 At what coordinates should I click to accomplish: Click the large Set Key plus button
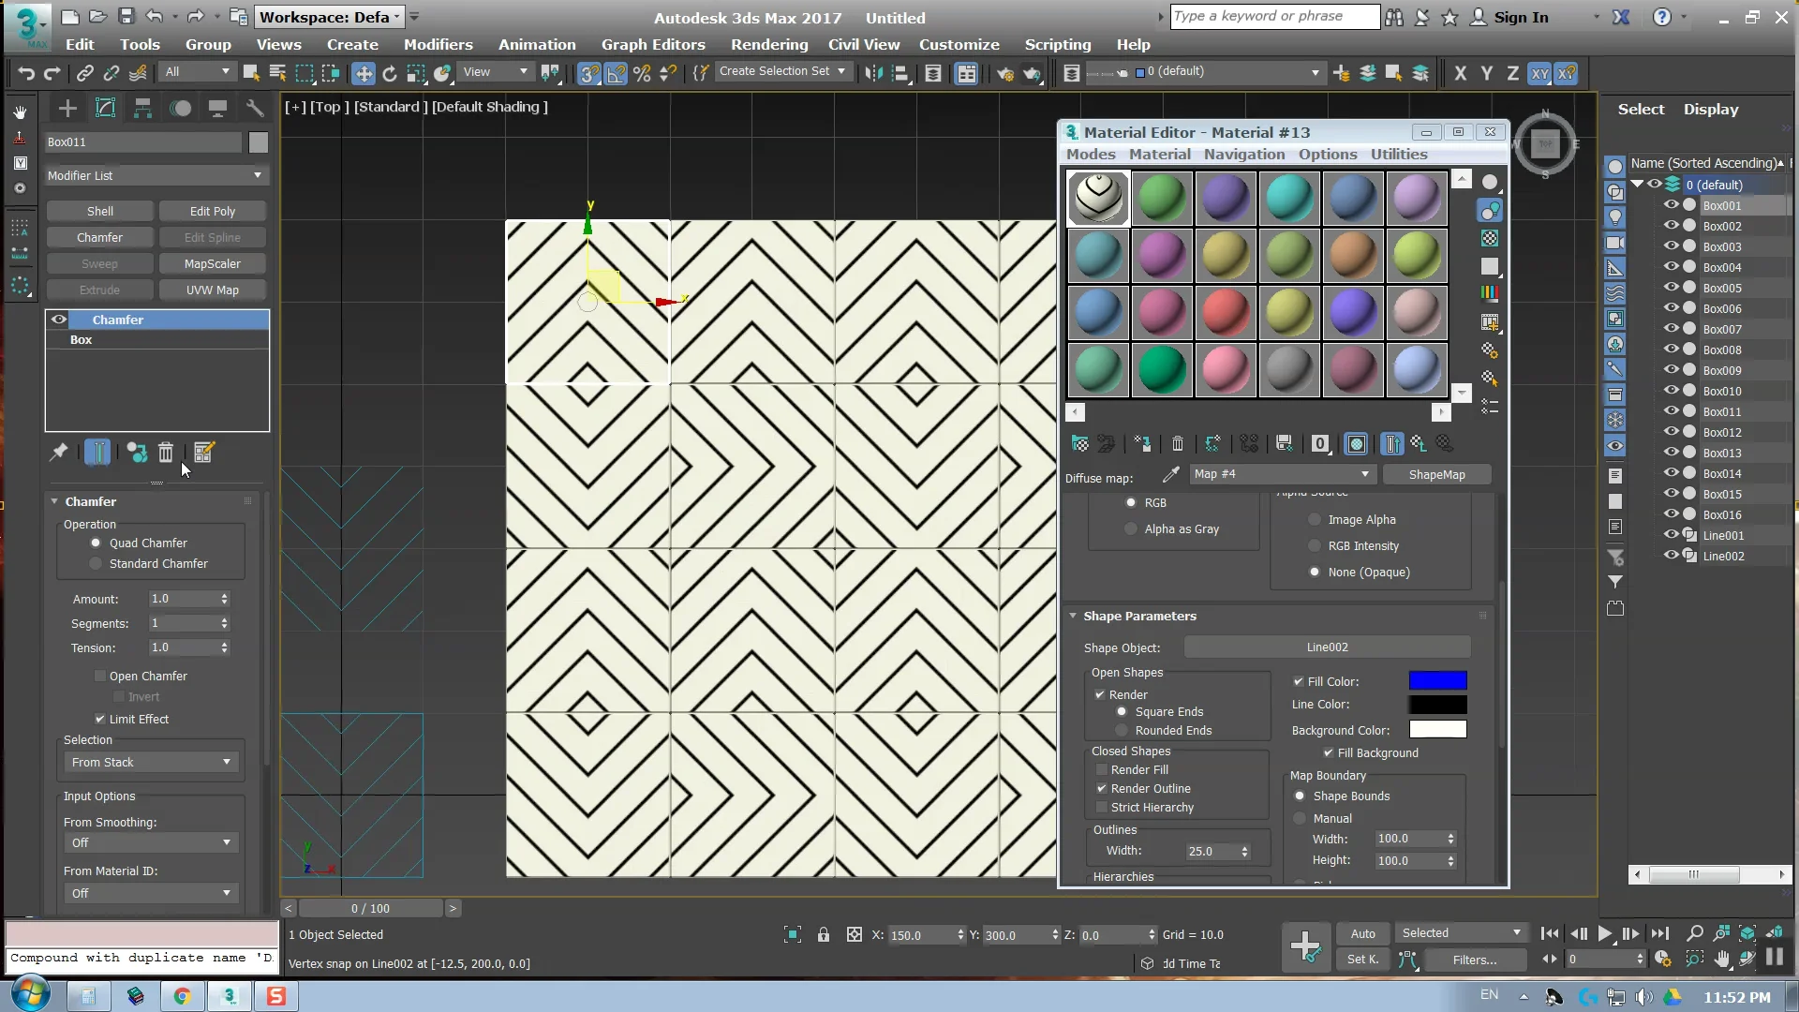click(1305, 946)
